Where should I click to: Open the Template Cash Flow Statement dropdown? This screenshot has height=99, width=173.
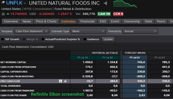(x=32, y=31)
